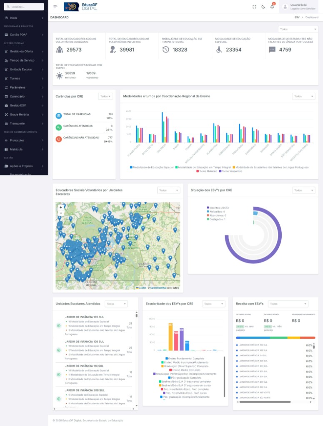Click the educação especial wheelchair icon

(x=219, y=50)
